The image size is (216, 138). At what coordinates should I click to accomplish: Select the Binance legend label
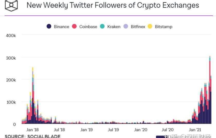61,27
